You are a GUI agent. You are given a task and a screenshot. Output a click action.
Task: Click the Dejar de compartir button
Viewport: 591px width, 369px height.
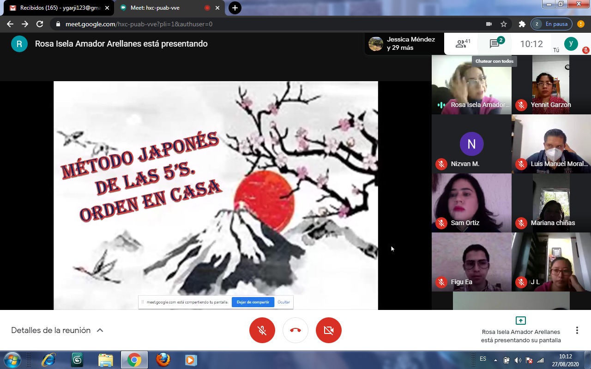pyautogui.click(x=253, y=302)
